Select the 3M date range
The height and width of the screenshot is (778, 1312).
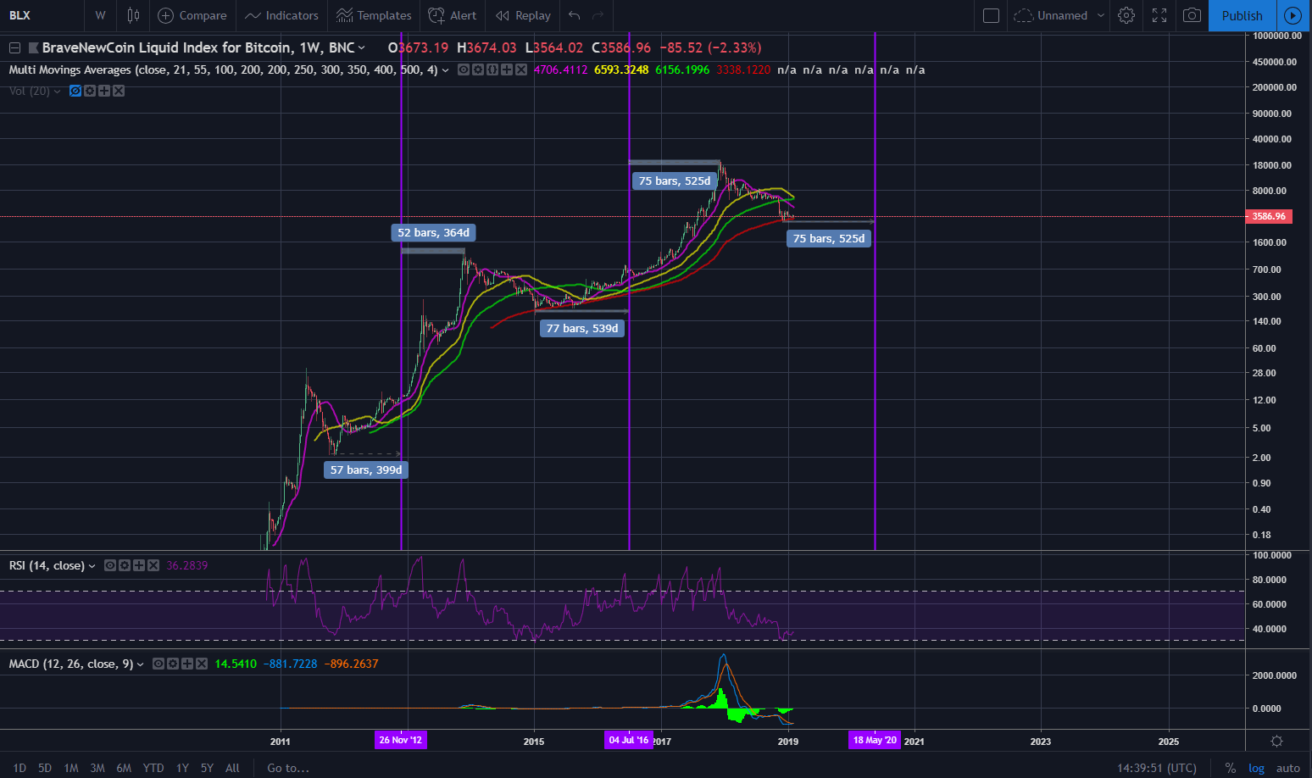click(97, 768)
